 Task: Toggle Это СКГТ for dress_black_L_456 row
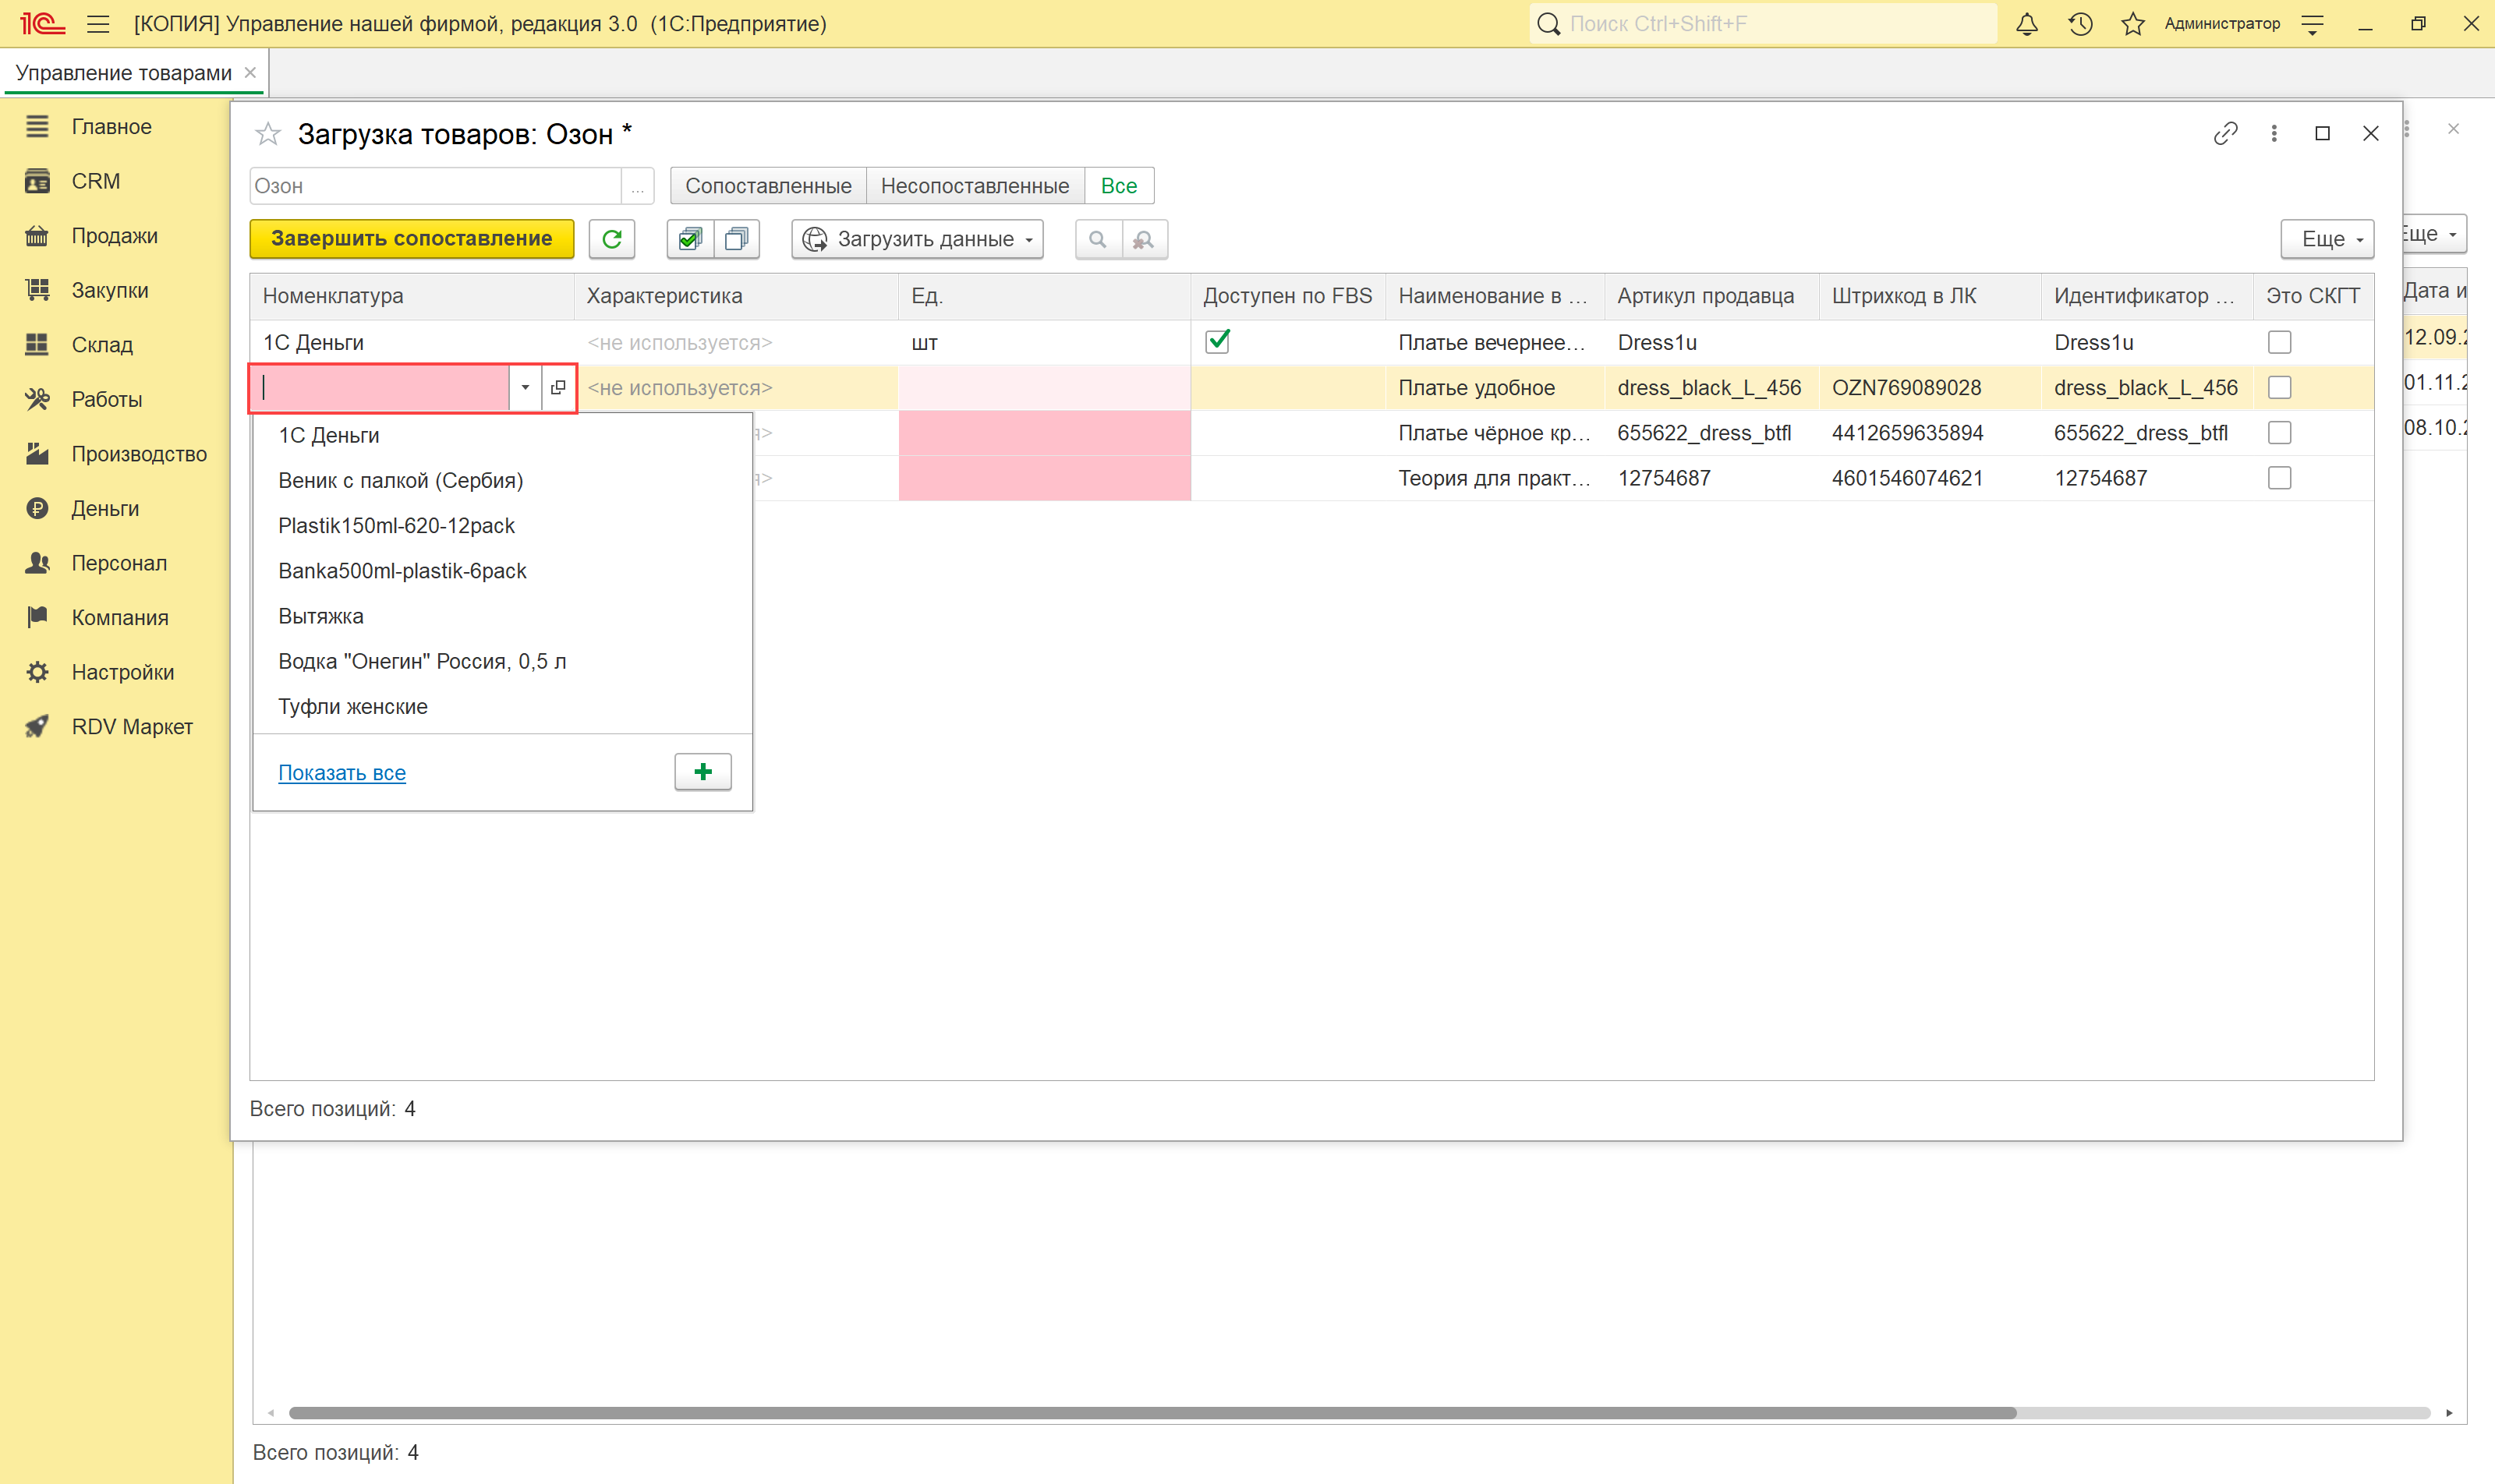tap(2279, 387)
